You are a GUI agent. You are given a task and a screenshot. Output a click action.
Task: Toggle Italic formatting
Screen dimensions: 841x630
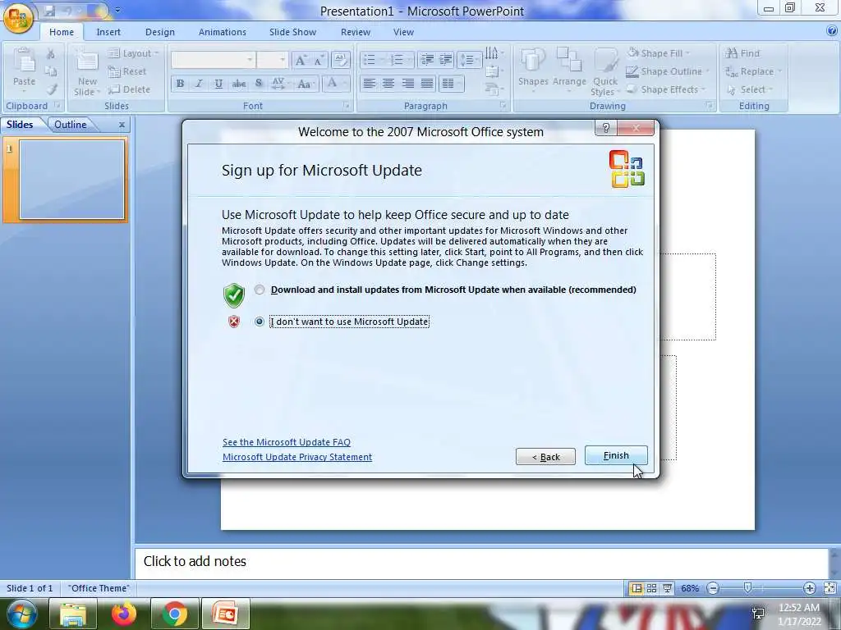click(199, 84)
